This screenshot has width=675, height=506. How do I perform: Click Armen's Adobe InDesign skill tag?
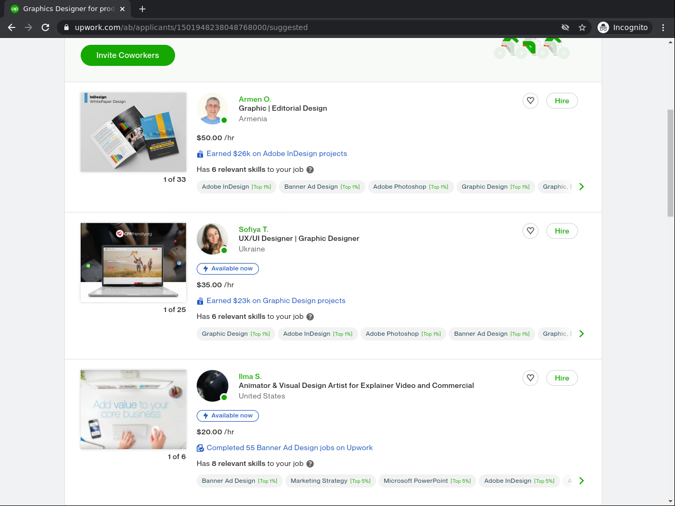pyautogui.click(x=236, y=187)
